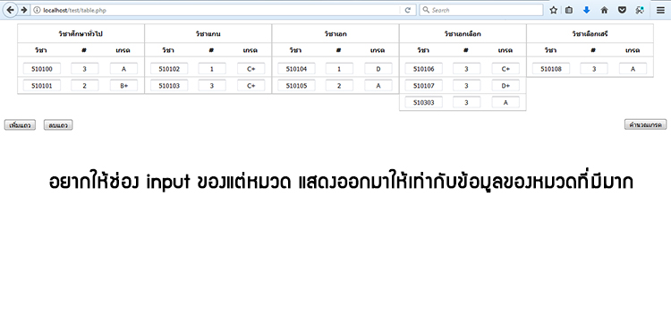Image resolution: width=671 pixels, height=333 pixels.
Task: Open the extension icon next to Pocket
Action: [x=640, y=10]
